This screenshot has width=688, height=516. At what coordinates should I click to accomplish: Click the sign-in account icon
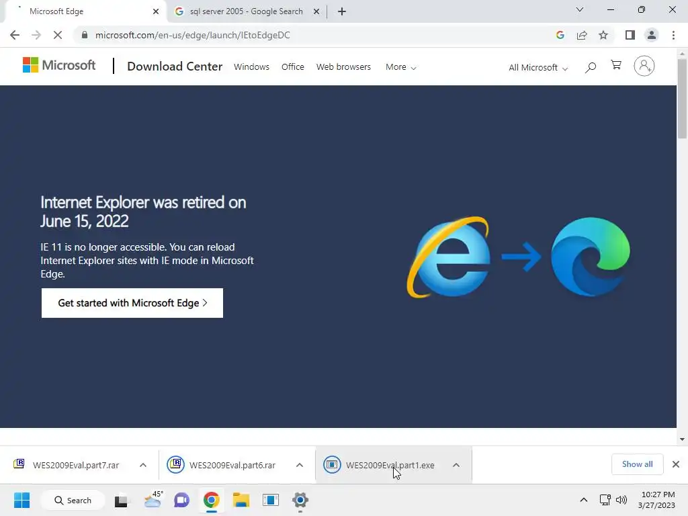(644, 67)
